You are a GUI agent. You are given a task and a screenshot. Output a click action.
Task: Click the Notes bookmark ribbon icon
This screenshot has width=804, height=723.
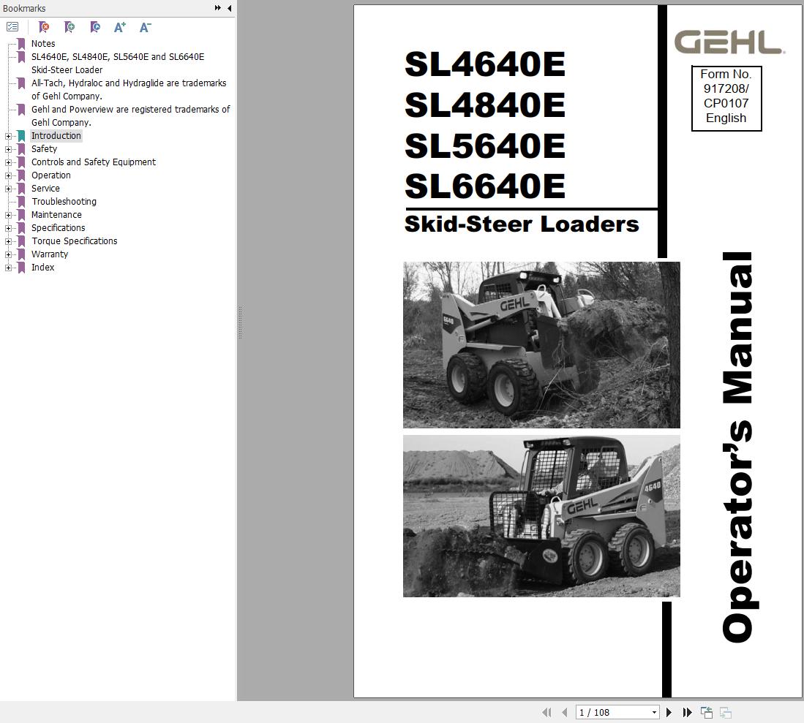click(21, 44)
